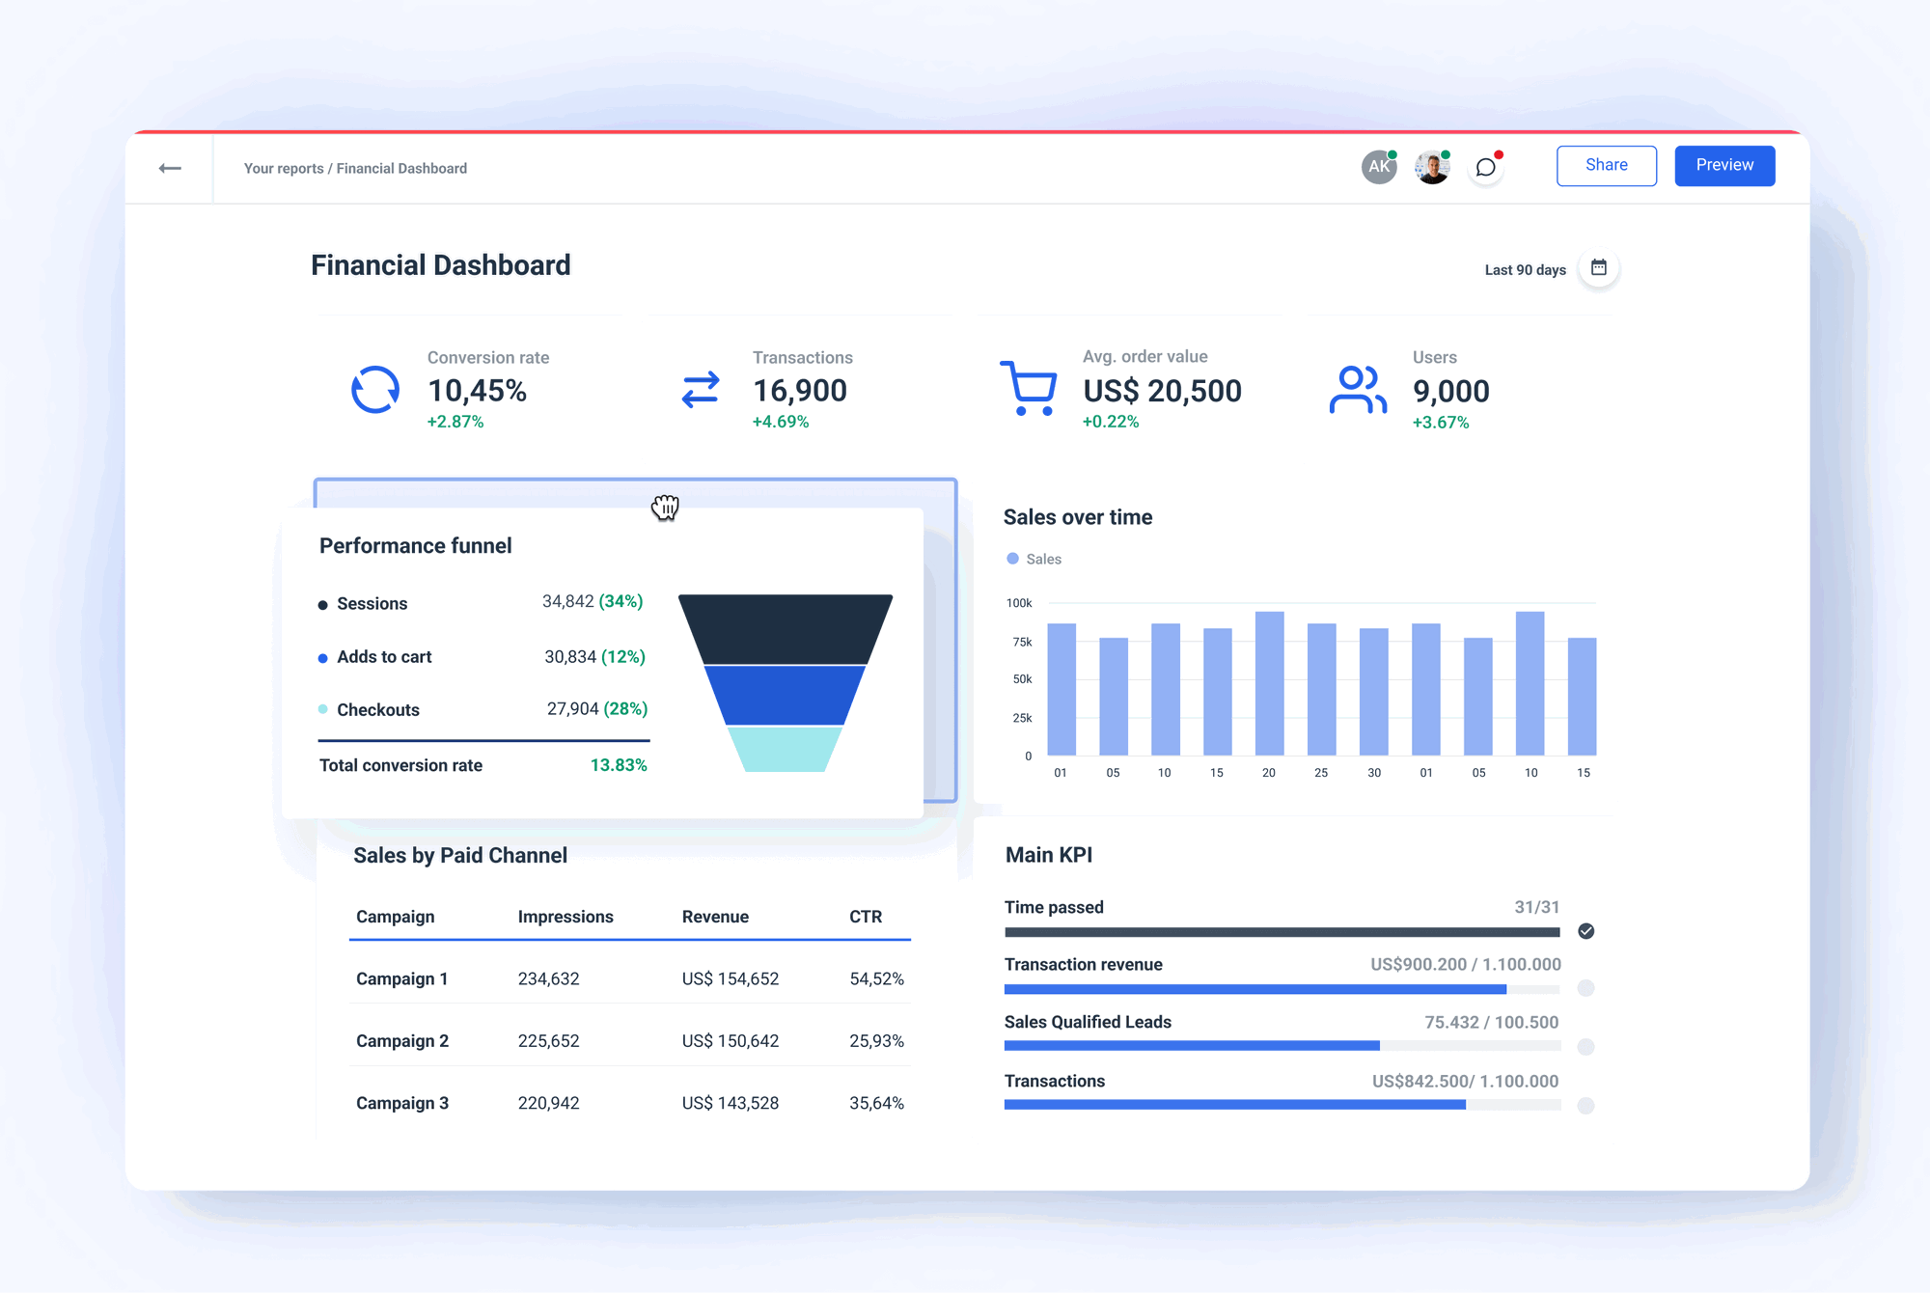This screenshot has height=1293, width=1930.
Task: Open the comments chat bubble icon
Action: (1485, 166)
